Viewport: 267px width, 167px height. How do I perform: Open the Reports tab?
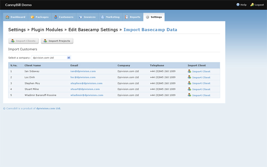(133, 17)
